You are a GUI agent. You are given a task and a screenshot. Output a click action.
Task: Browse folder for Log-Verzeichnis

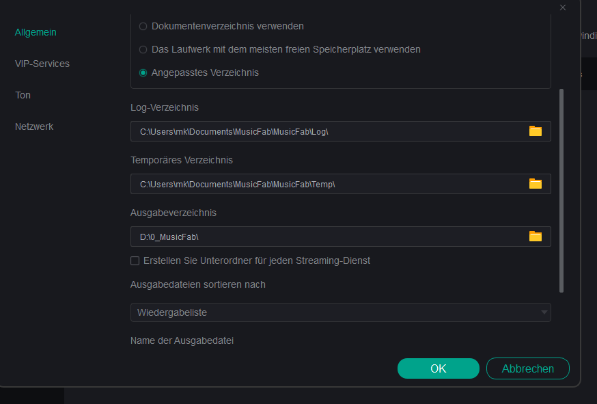[x=536, y=131]
